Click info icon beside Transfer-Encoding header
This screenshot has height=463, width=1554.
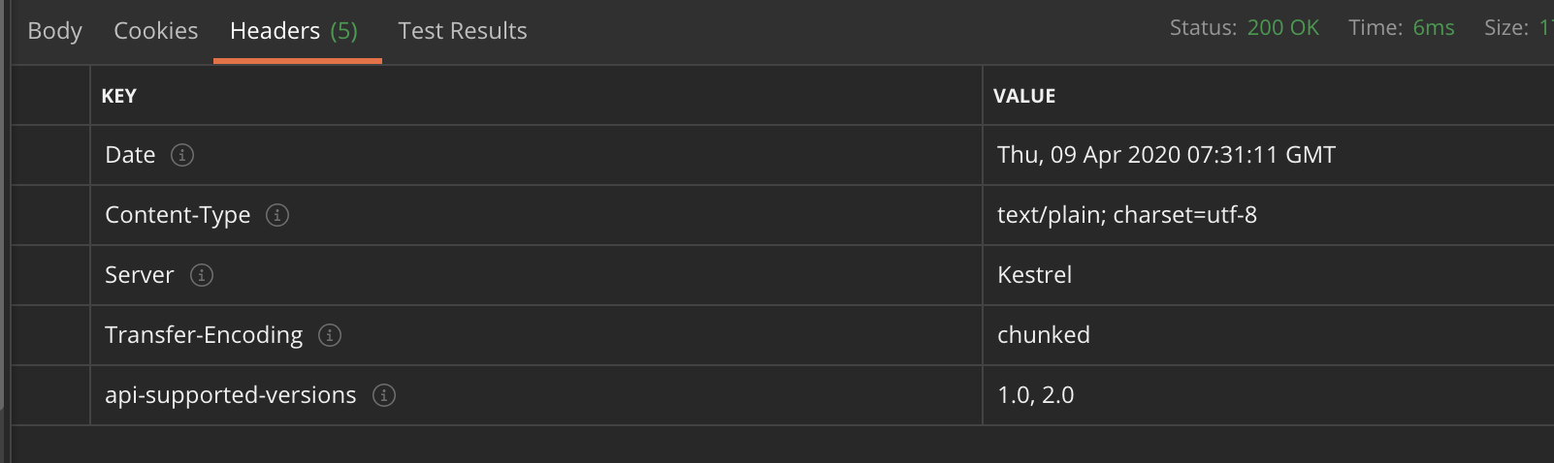coord(330,335)
